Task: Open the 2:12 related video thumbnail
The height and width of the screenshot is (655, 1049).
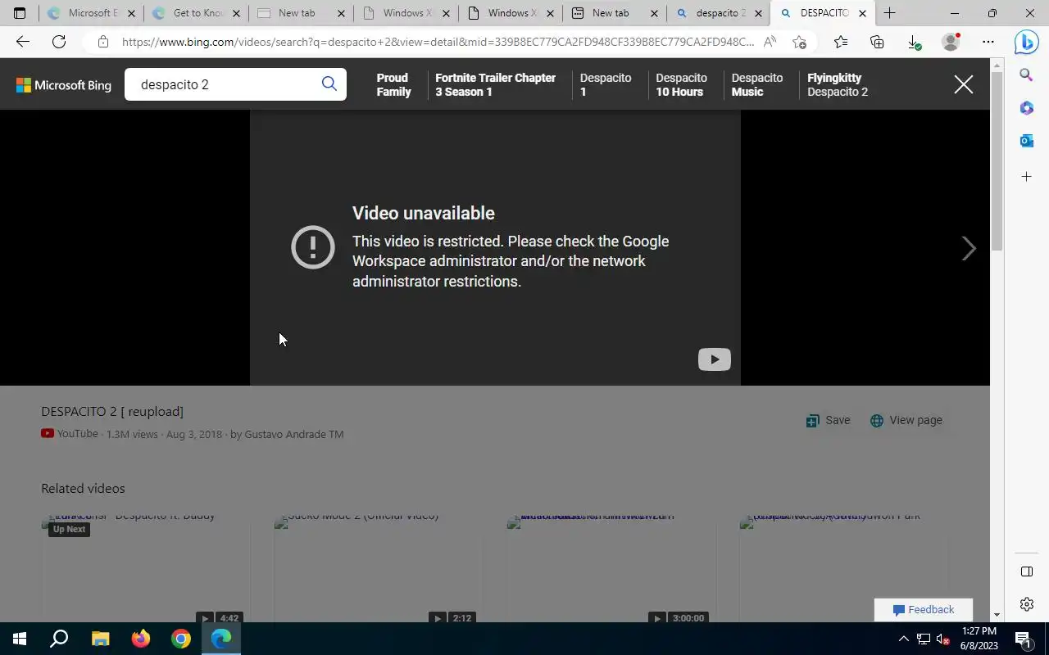Action: (x=378, y=569)
